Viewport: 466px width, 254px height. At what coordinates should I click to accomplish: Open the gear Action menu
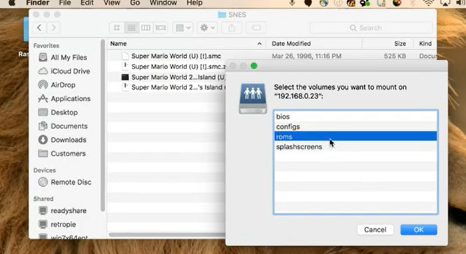click(207, 28)
